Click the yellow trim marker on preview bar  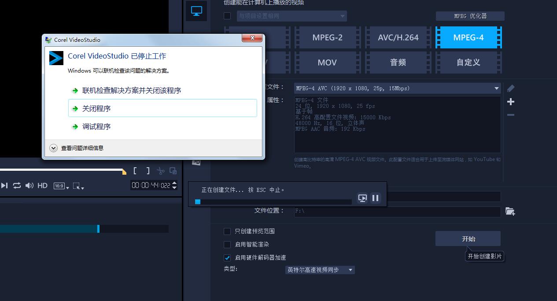coord(124,171)
